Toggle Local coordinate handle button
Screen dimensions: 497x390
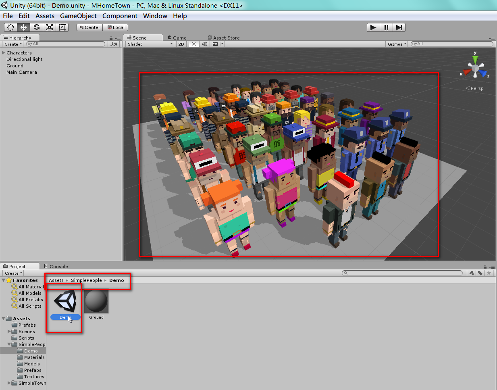(115, 27)
